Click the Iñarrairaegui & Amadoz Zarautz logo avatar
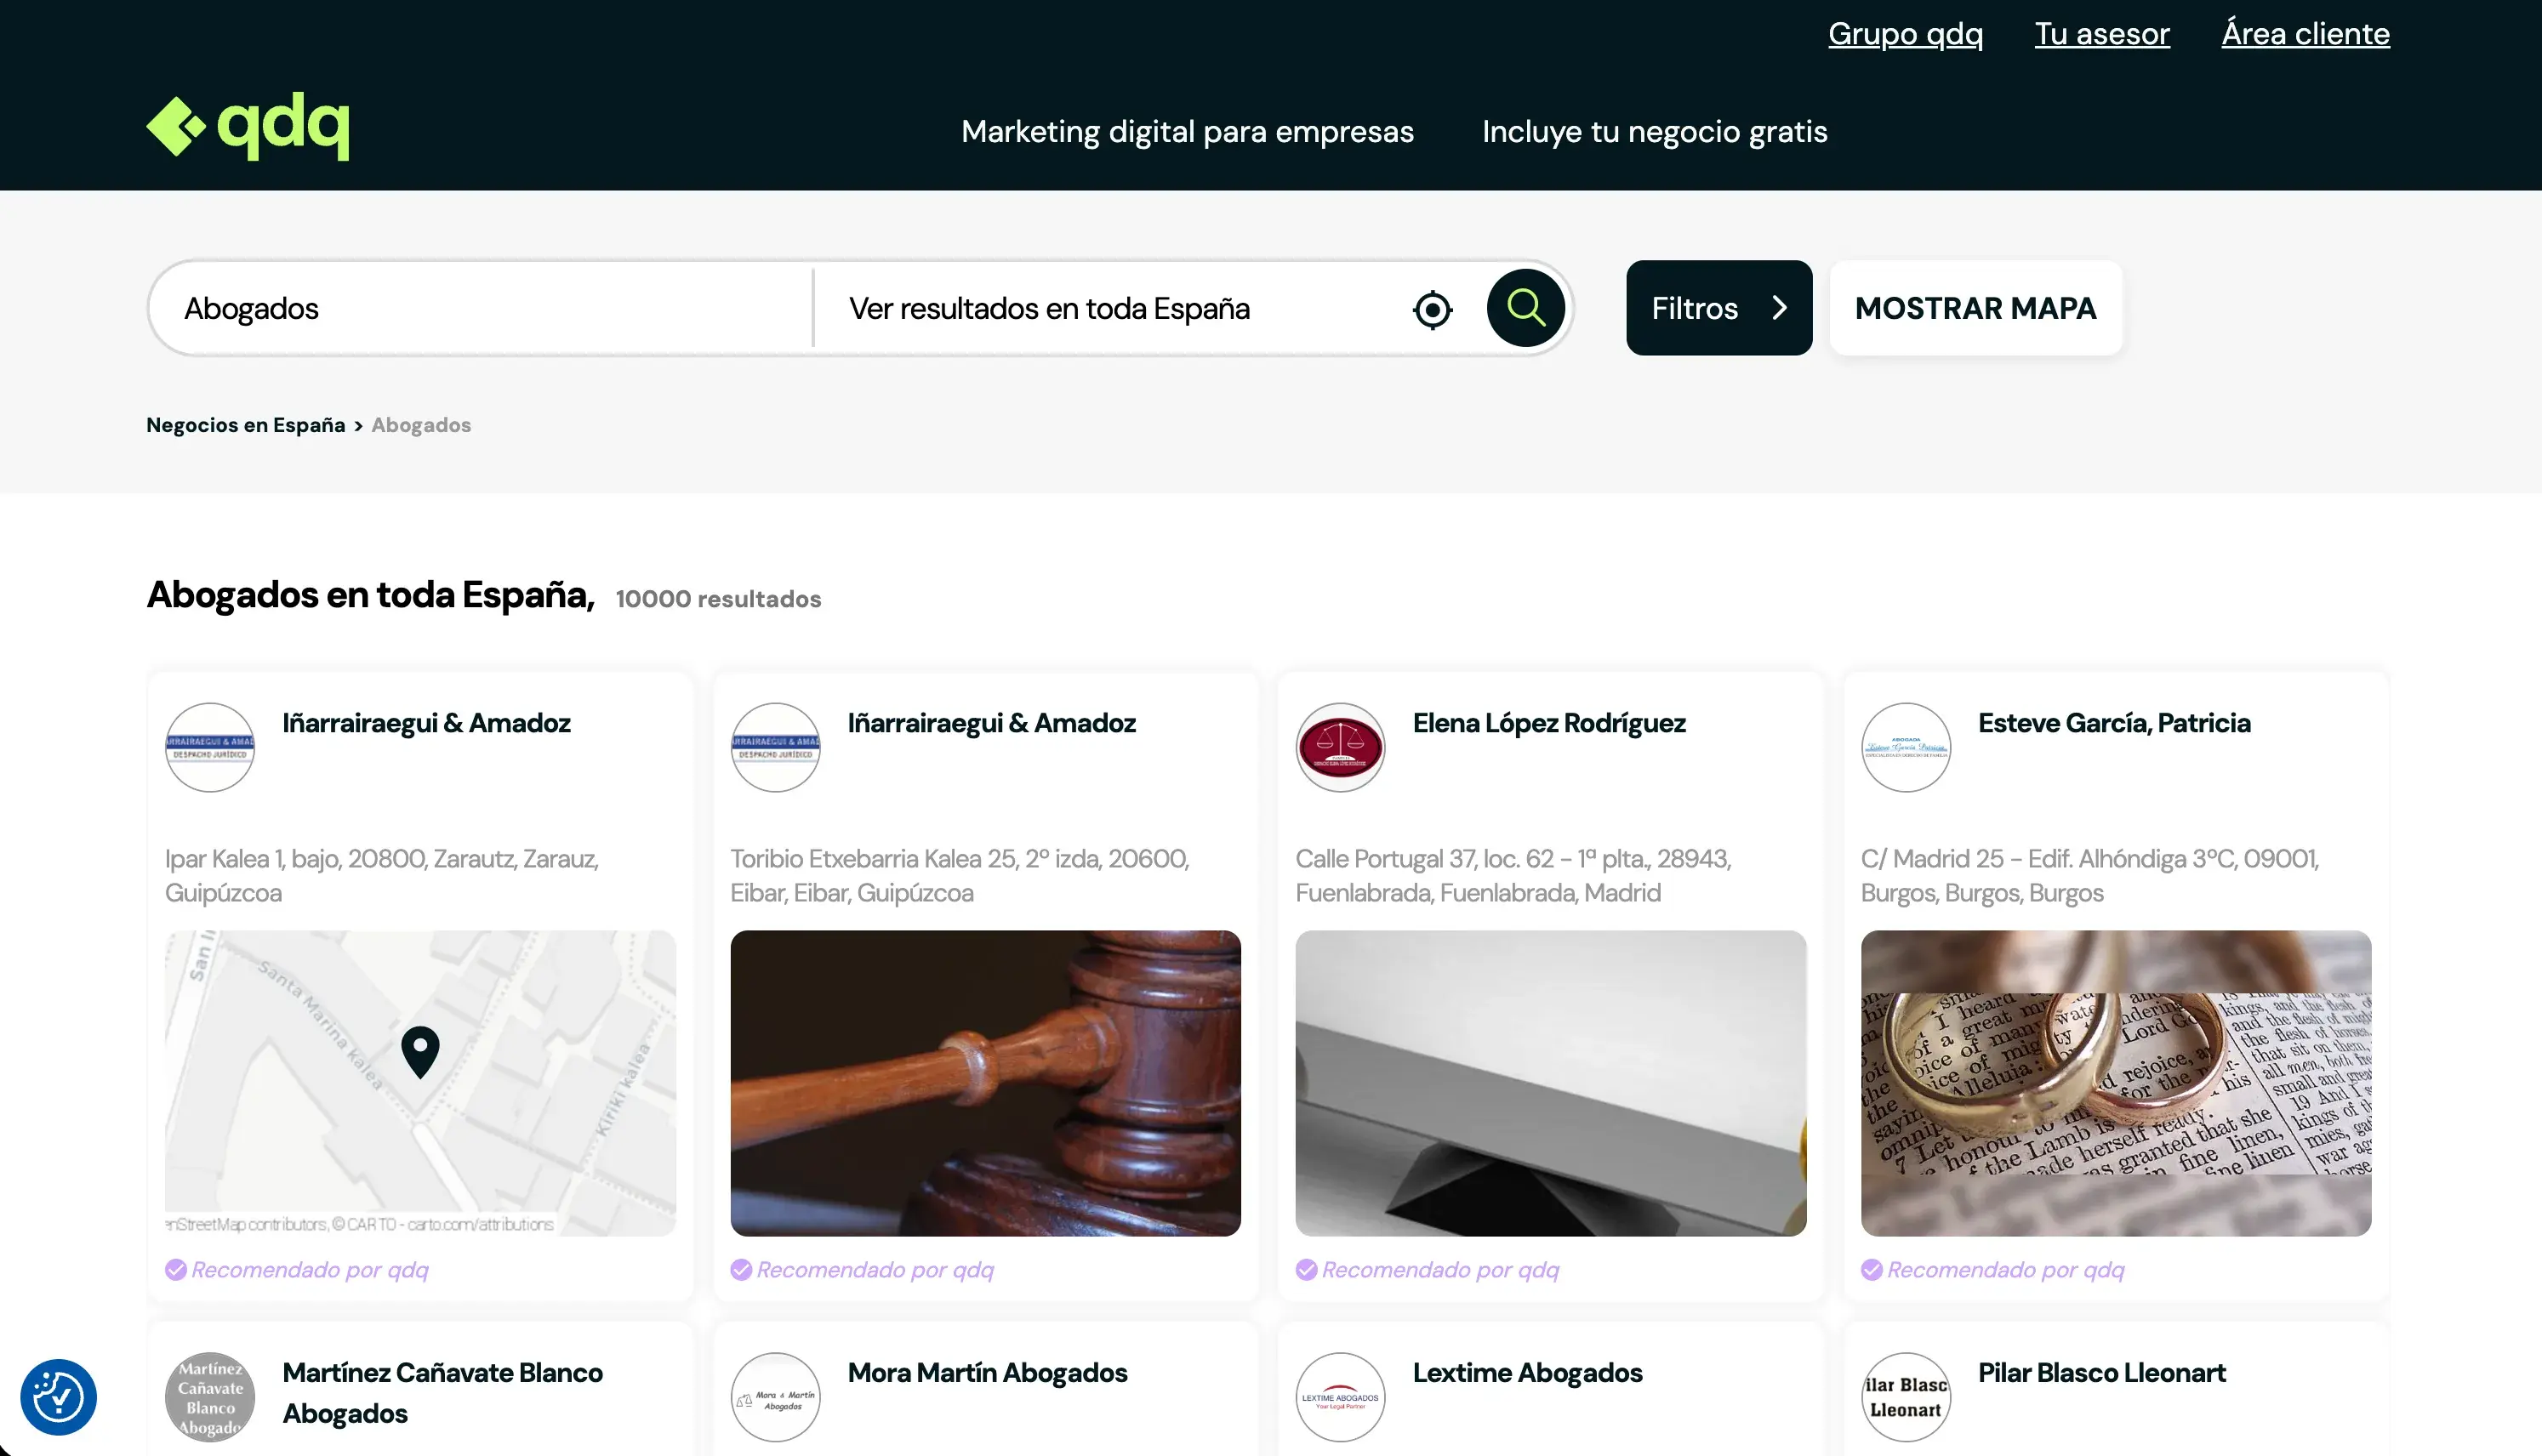The image size is (2542, 1456). (x=210, y=747)
